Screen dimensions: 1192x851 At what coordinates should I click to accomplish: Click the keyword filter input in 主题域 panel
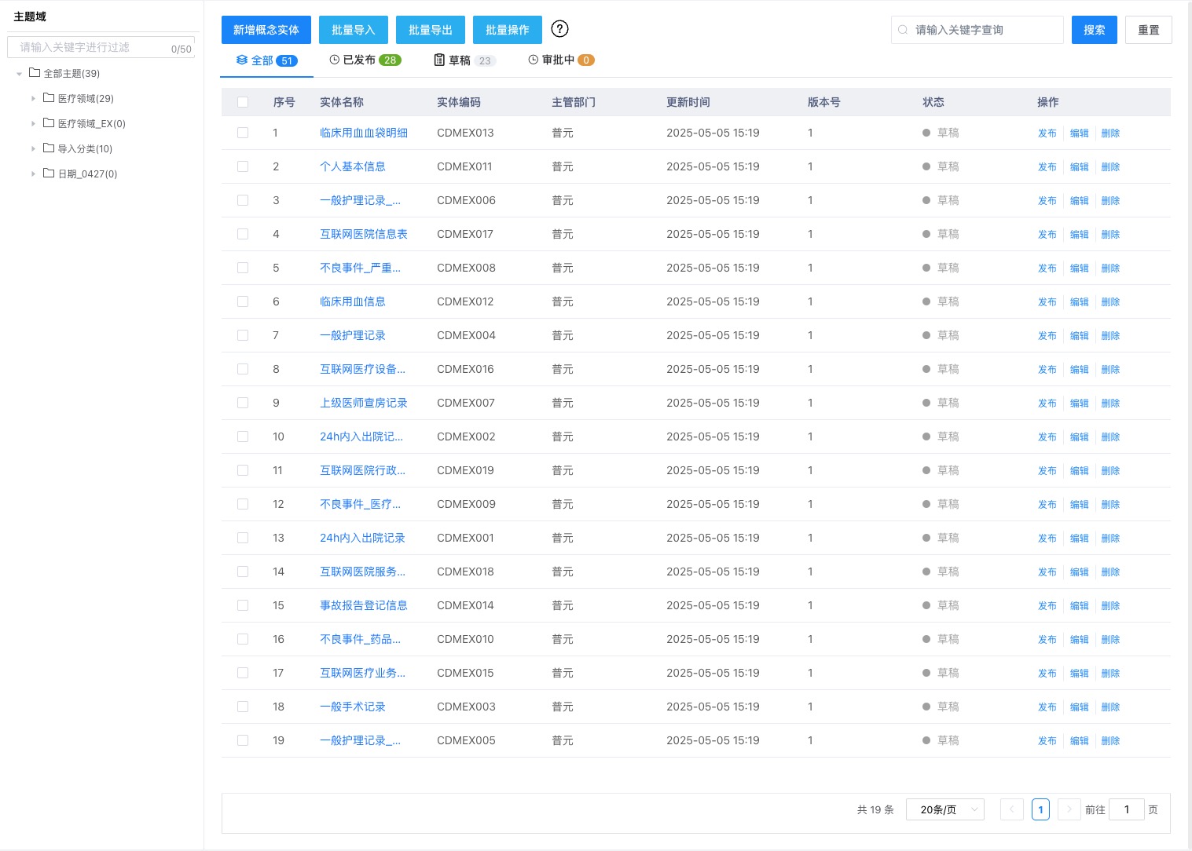click(86, 47)
